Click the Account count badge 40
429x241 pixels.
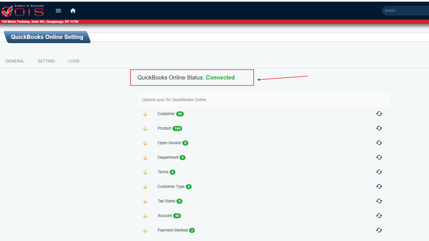tap(177, 216)
